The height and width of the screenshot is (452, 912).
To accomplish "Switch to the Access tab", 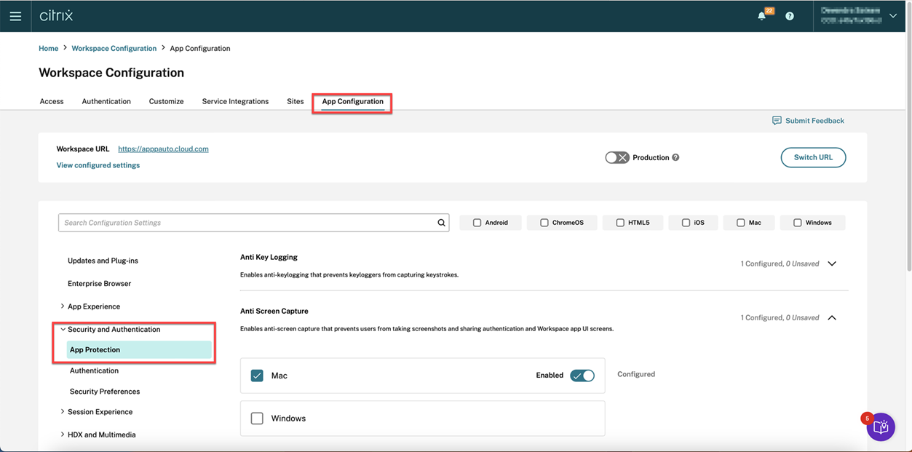I will point(52,101).
